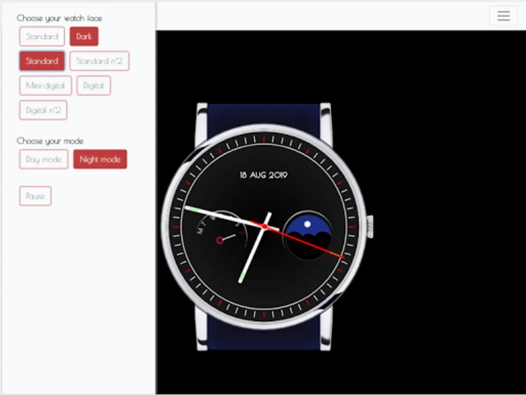Viewport: 526px width, 395px height.
Task: Pause the watch animation
Action: tap(35, 196)
